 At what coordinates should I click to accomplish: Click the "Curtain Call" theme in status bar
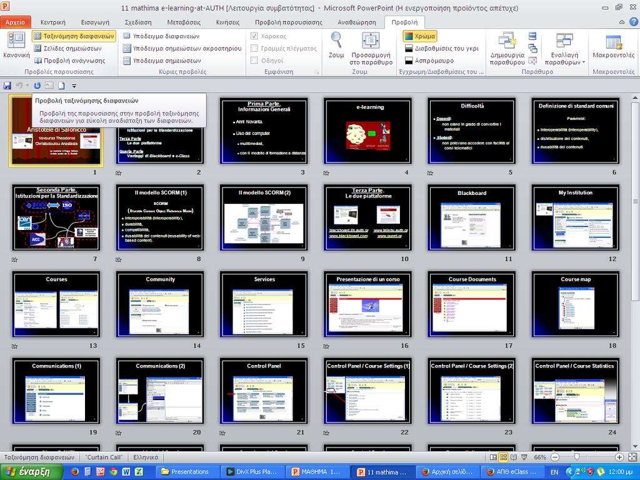click(x=104, y=457)
